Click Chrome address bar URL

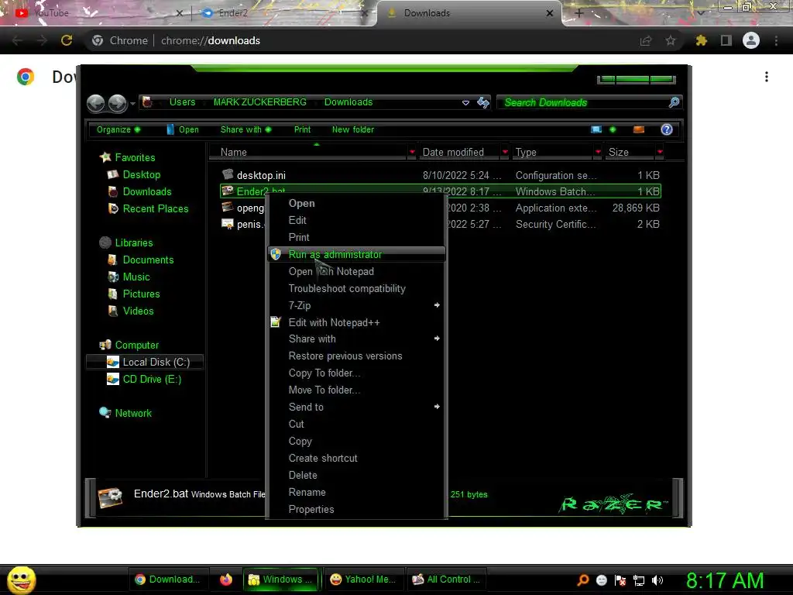pos(211,40)
